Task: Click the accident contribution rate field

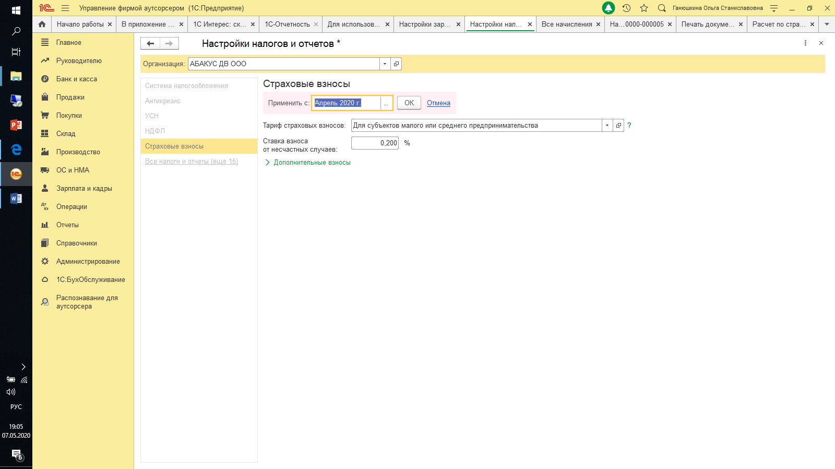Action: [375, 143]
